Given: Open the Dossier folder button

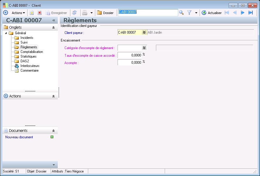Looking at the screenshot, I should click(105, 13).
